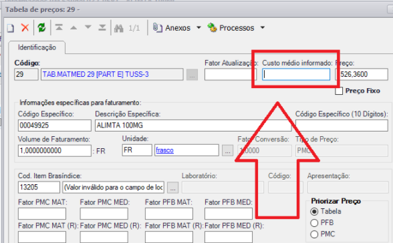Select the PMC radio button
This screenshot has height=243, width=393.
314,234
